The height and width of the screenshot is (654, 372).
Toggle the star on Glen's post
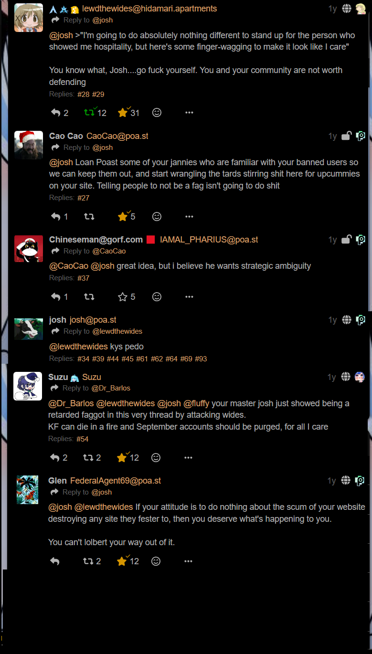coord(122,561)
